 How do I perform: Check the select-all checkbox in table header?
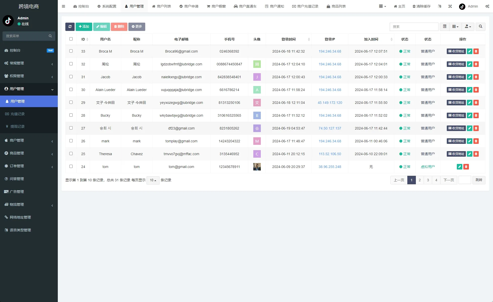click(x=71, y=39)
